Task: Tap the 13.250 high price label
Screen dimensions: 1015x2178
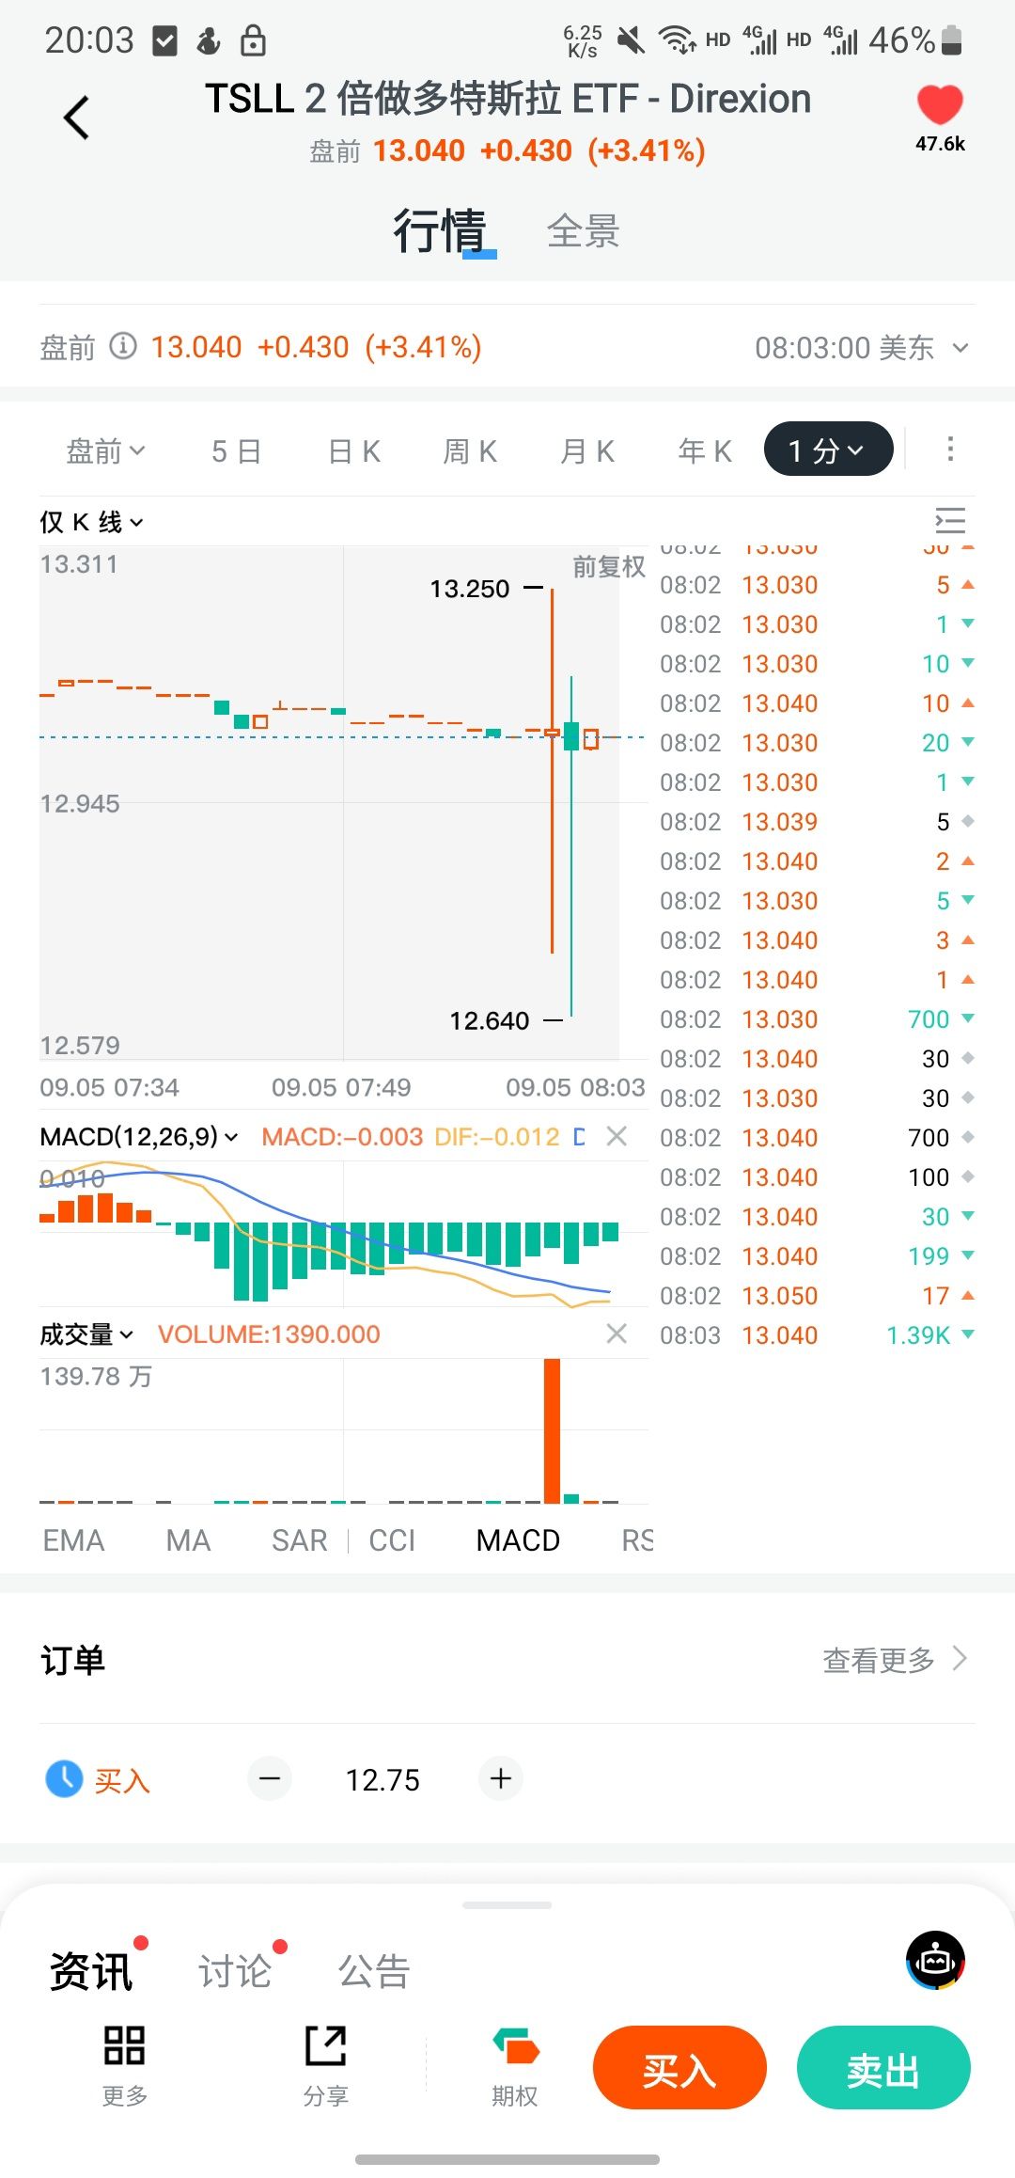Action: [469, 589]
